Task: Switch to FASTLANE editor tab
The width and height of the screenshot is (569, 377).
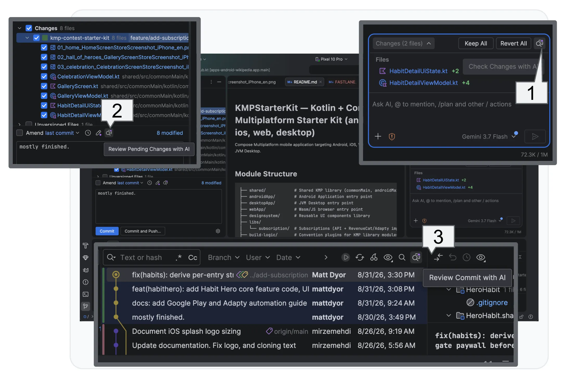Action: coord(342,82)
